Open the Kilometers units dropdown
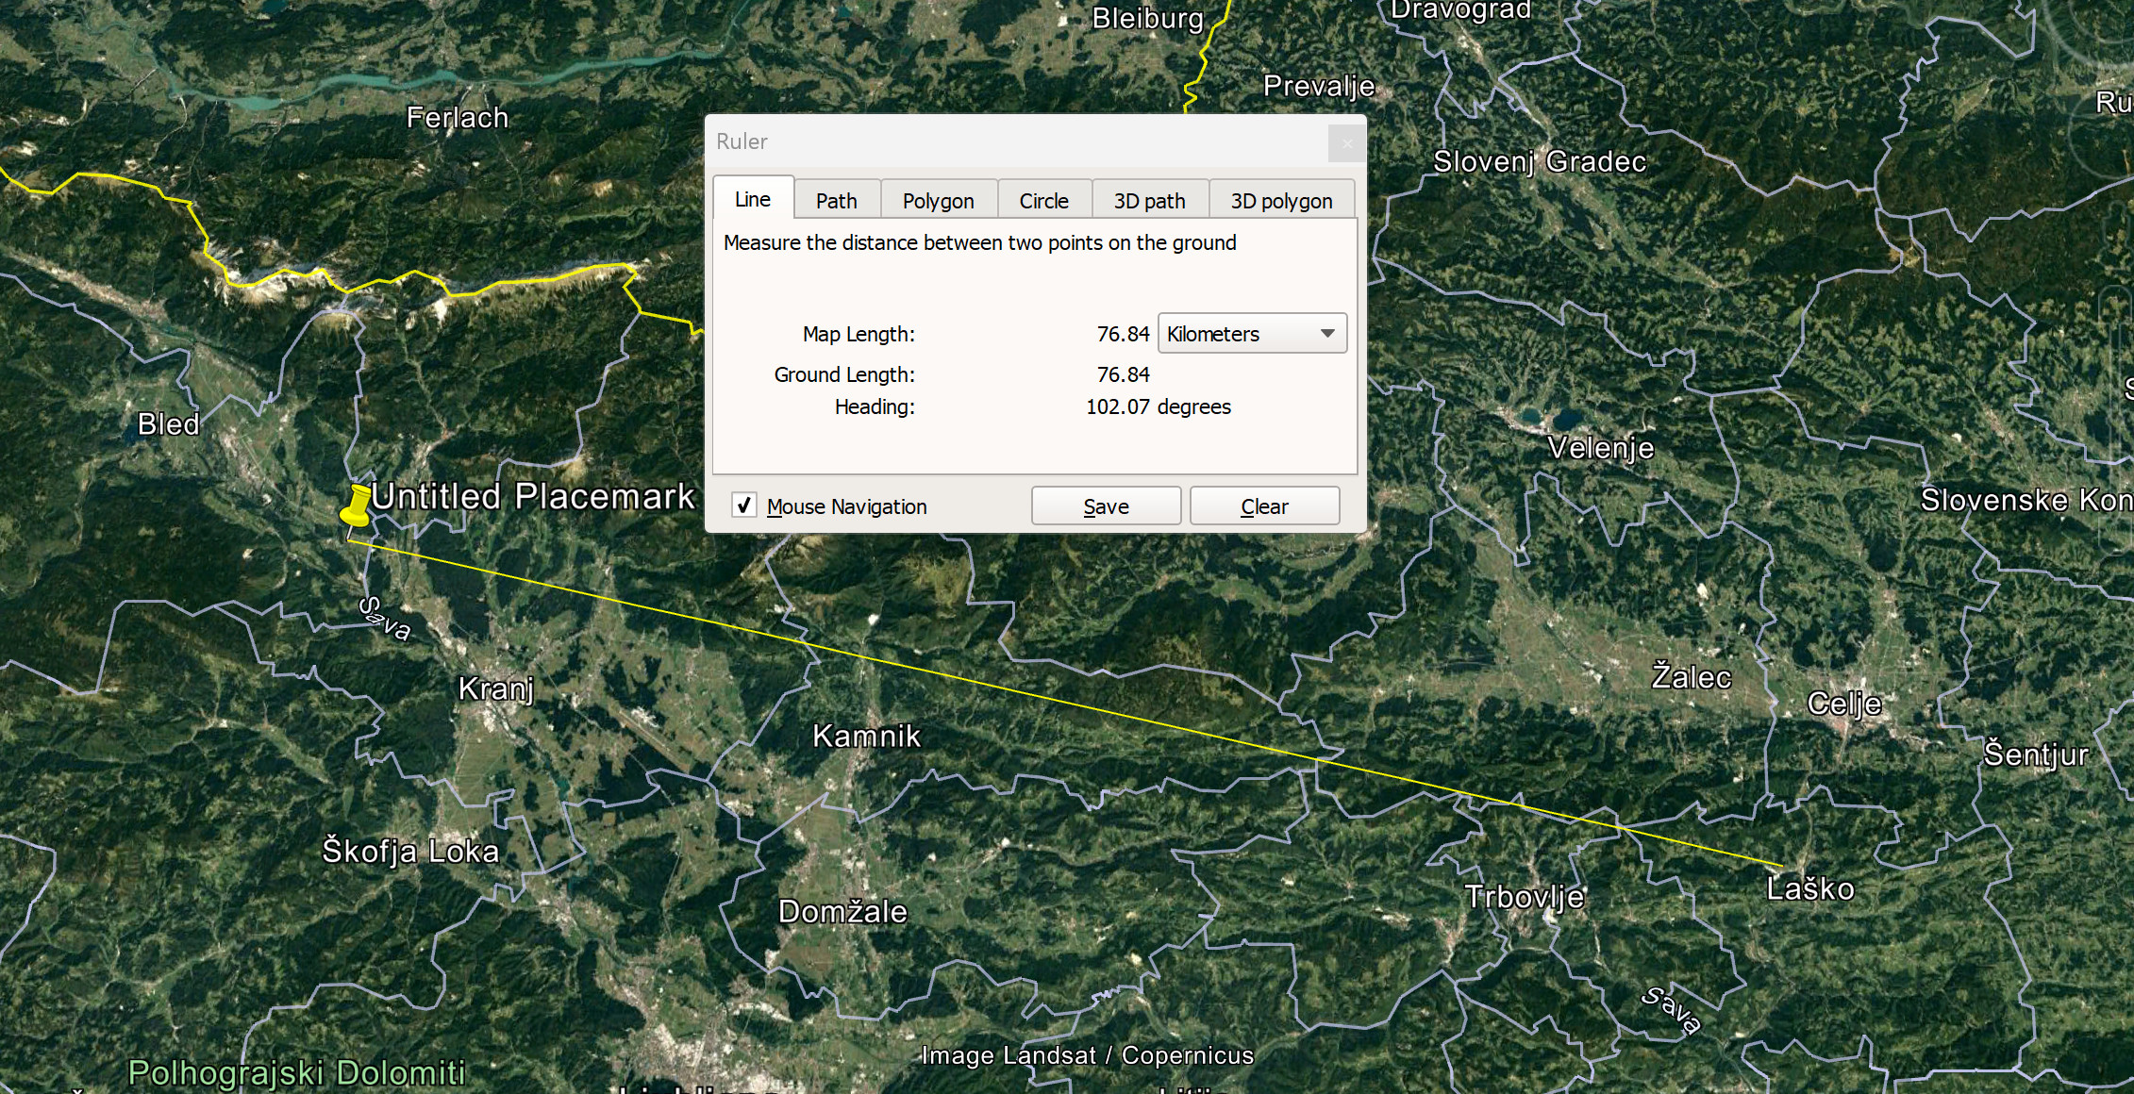2134x1094 pixels. 1252,334
